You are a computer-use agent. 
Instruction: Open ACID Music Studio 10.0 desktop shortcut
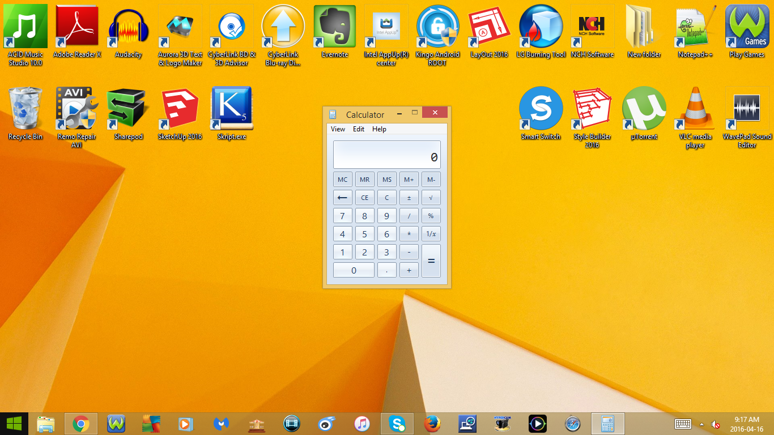pyautogui.click(x=25, y=35)
